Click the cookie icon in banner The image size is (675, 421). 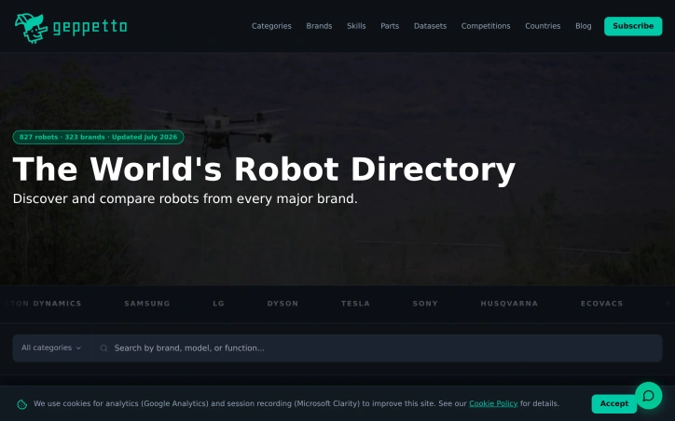click(x=22, y=404)
